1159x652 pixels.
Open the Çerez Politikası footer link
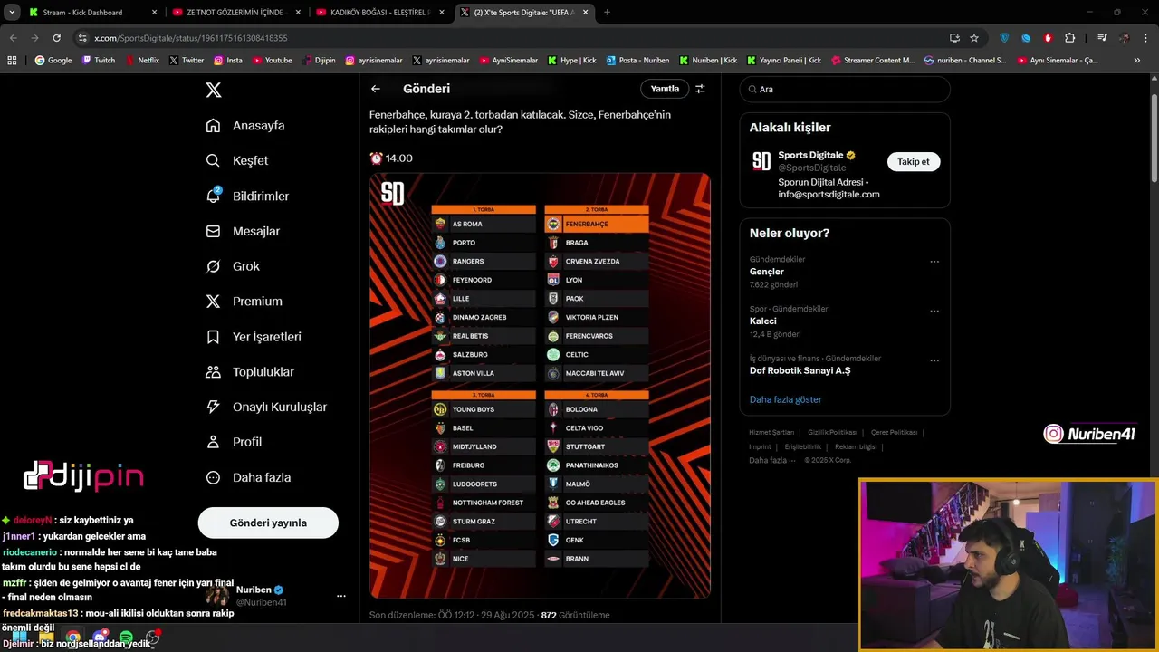click(894, 433)
